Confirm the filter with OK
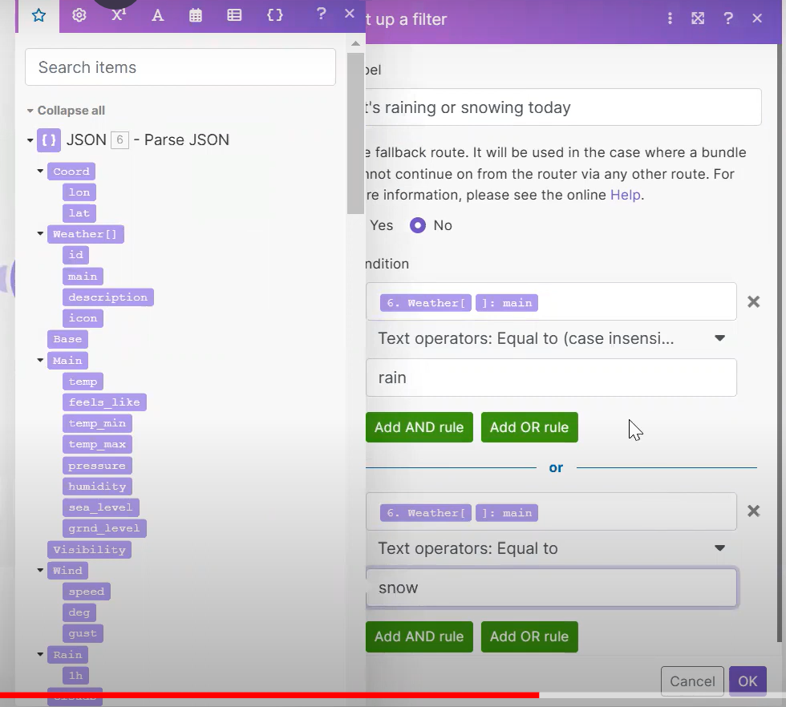Image resolution: width=786 pixels, height=707 pixels. [748, 681]
